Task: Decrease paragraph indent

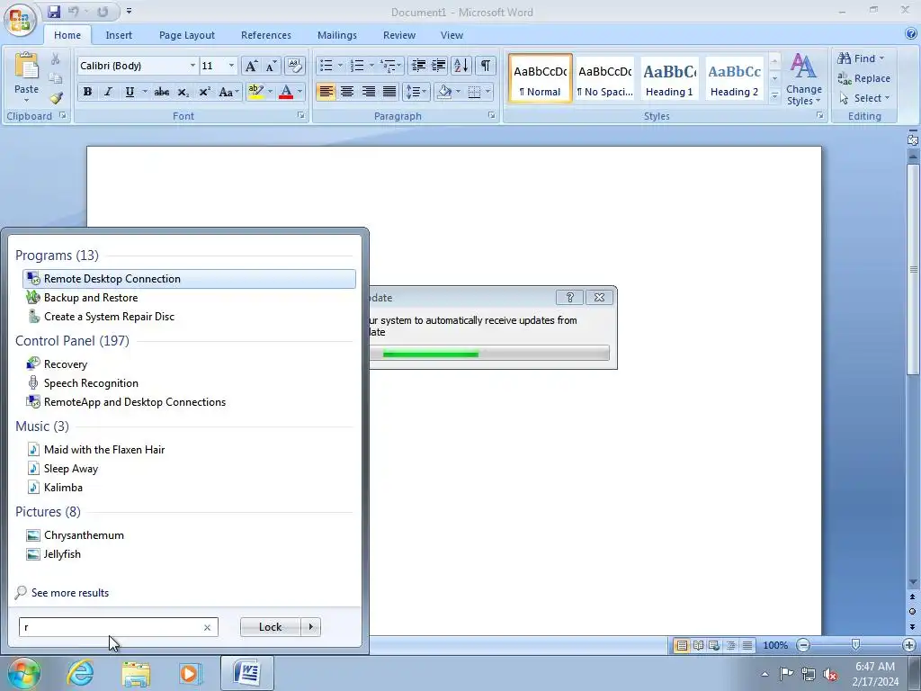Action: (418, 66)
